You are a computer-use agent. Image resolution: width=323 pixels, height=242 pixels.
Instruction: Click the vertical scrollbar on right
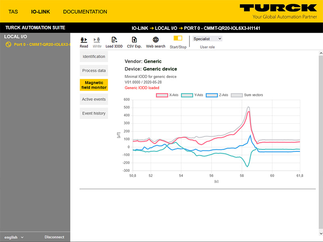[x=321, y=141]
